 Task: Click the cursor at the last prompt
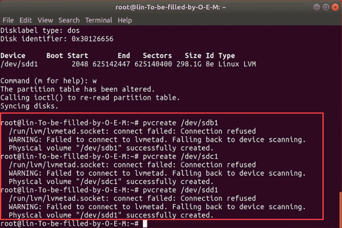coord(145,224)
